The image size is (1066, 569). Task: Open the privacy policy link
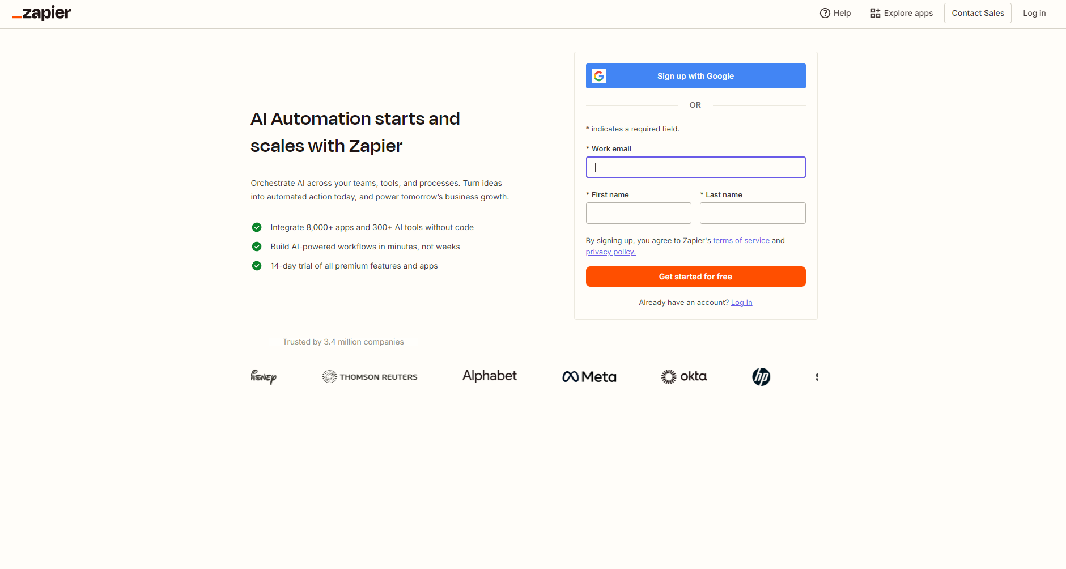pyautogui.click(x=610, y=252)
